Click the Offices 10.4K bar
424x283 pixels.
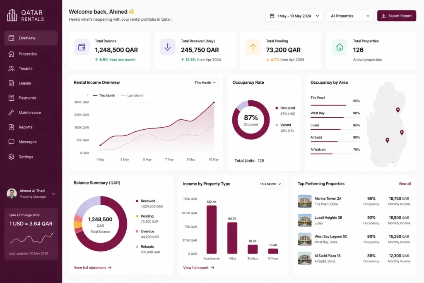(273, 251)
